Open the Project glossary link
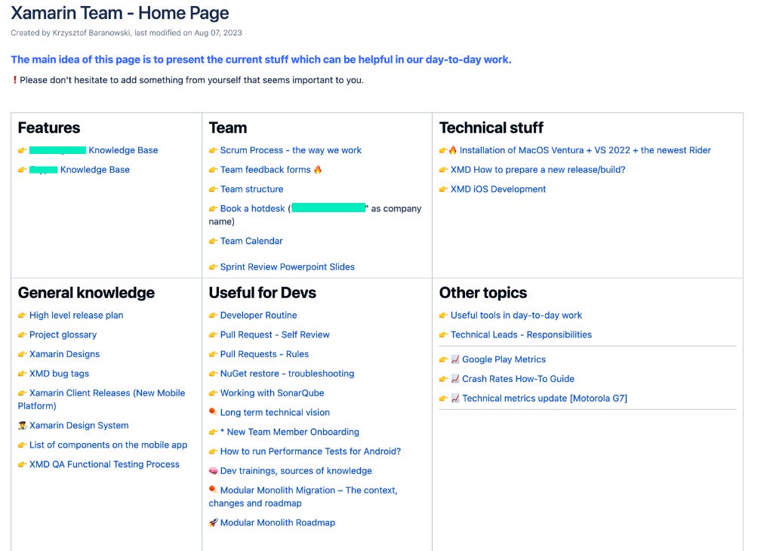 pos(63,334)
